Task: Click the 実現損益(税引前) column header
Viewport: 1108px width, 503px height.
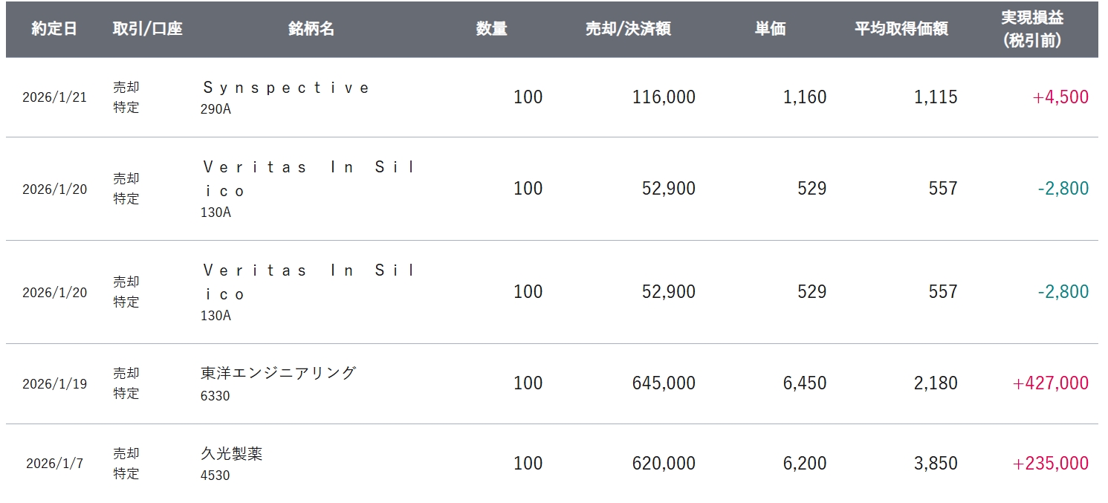Action: 1031,29
